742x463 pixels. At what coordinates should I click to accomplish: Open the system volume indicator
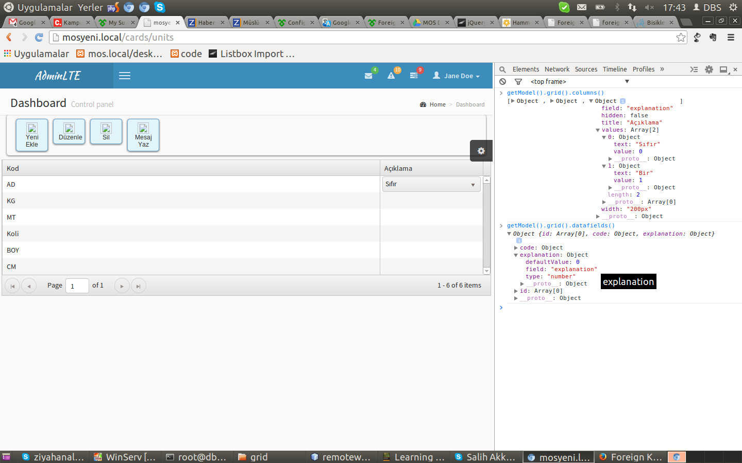[x=649, y=7]
